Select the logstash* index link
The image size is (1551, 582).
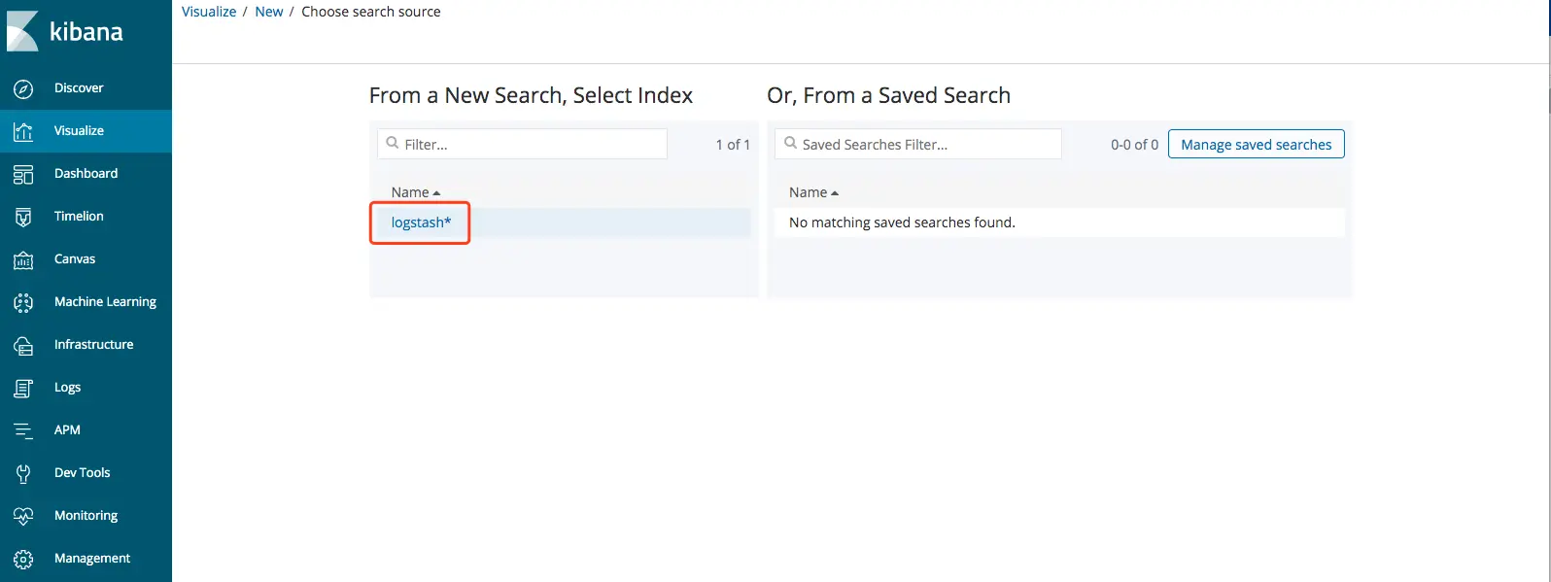[x=421, y=223]
